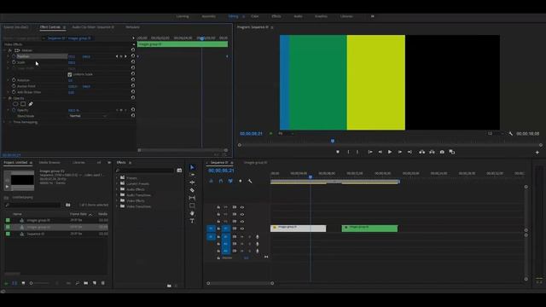Delete selected item with Project panel trash icon

[102, 283]
